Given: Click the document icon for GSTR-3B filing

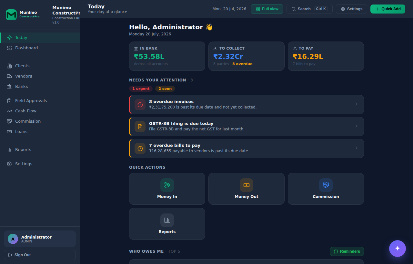Looking at the screenshot, I should 140,127.
